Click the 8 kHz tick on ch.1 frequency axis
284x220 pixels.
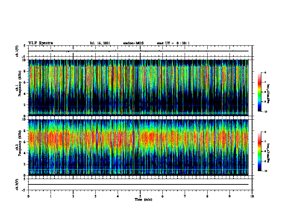click(25, 71)
